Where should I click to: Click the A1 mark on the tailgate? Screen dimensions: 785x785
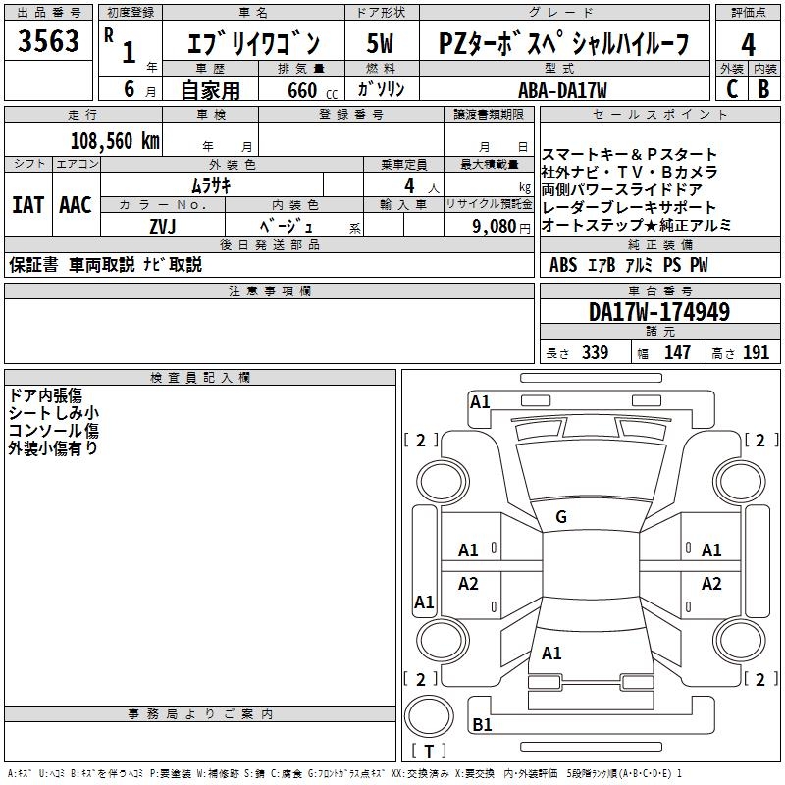click(x=551, y=653)
